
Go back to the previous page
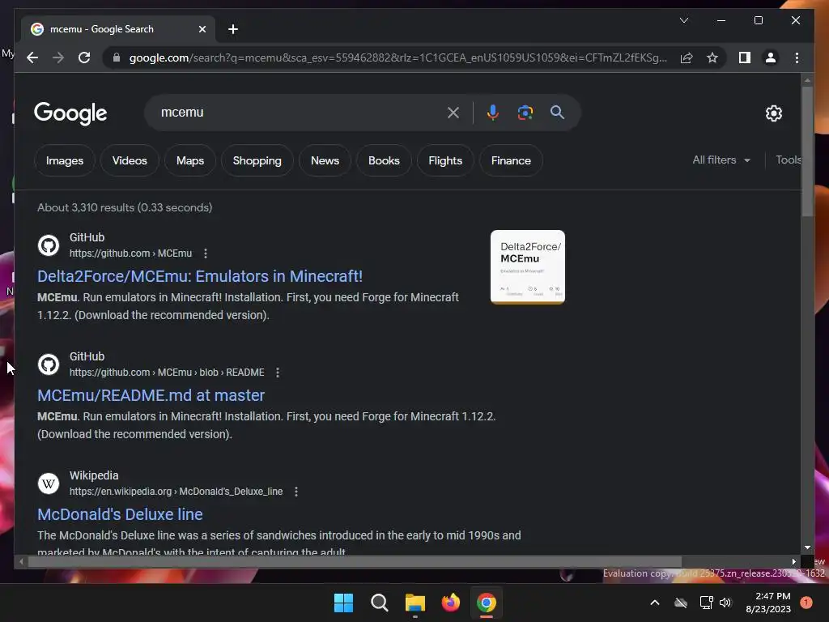32,58
